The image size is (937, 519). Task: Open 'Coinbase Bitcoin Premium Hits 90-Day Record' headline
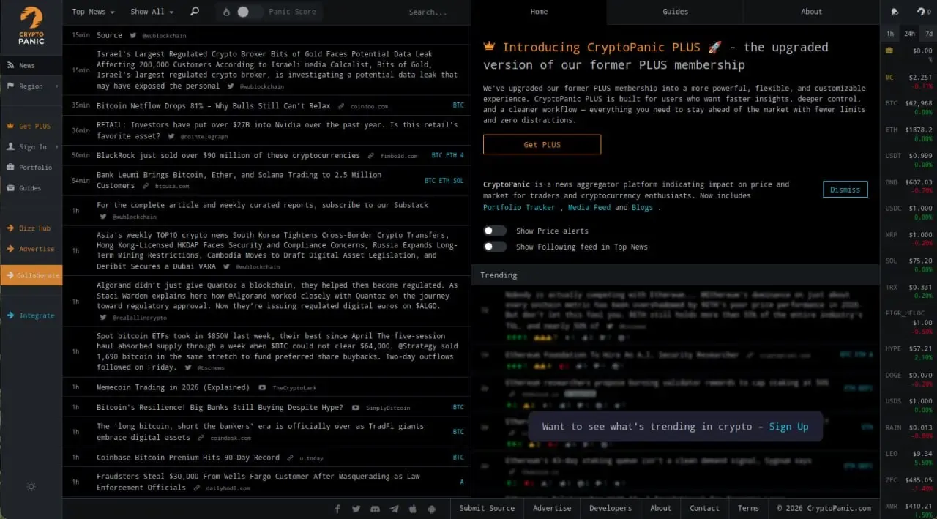click(188, 458)
